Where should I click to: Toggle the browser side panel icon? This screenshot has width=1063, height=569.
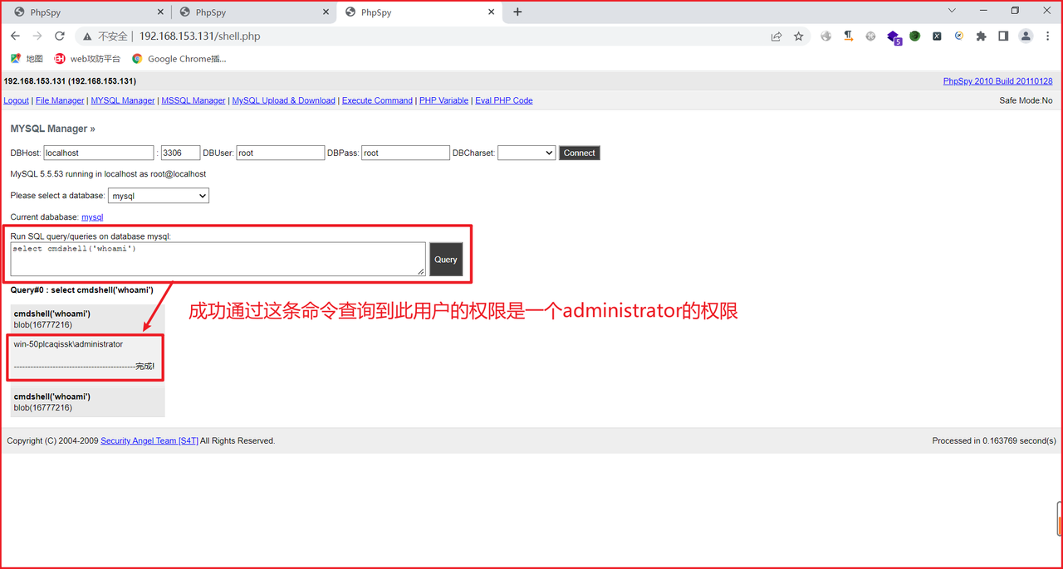coord(1003,36)
